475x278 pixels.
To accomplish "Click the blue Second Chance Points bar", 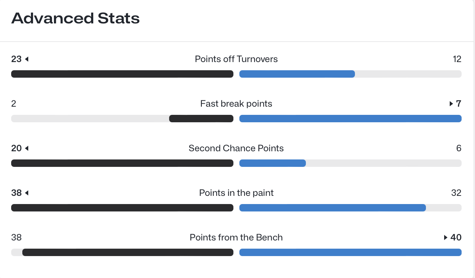I will (x=272, y=163).
